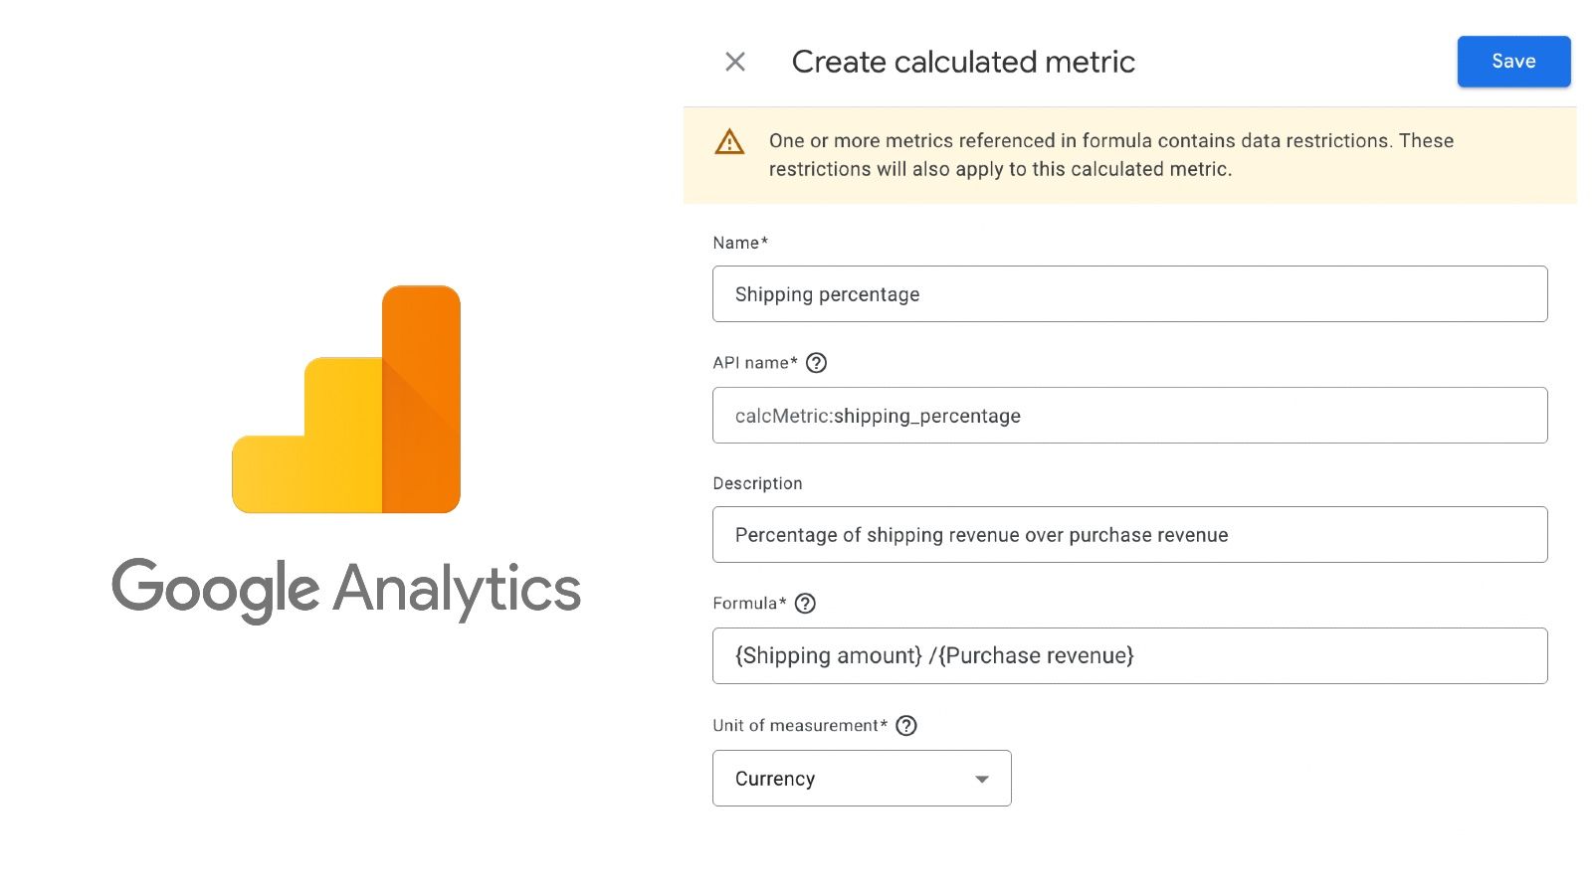Viewport: 1592px width, 895px height.
Task: Click the Google Analytics wordmark
Action: coord(346,589)
